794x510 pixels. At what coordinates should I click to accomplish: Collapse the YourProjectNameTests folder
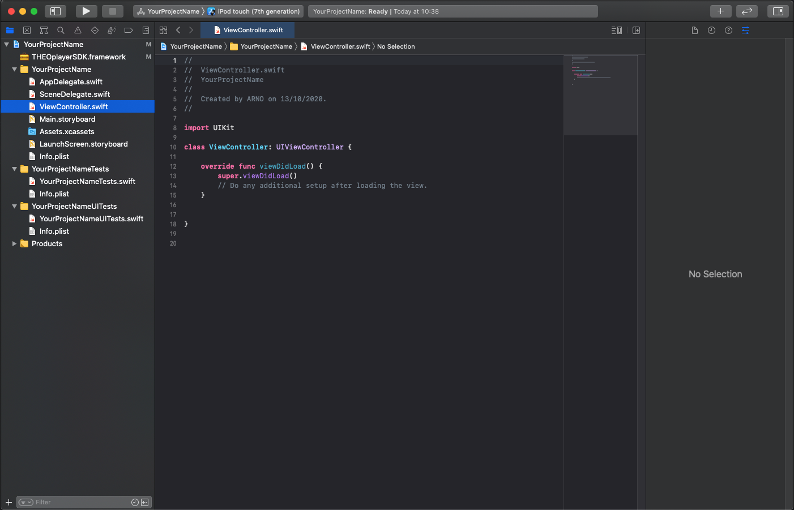[15, 169]
